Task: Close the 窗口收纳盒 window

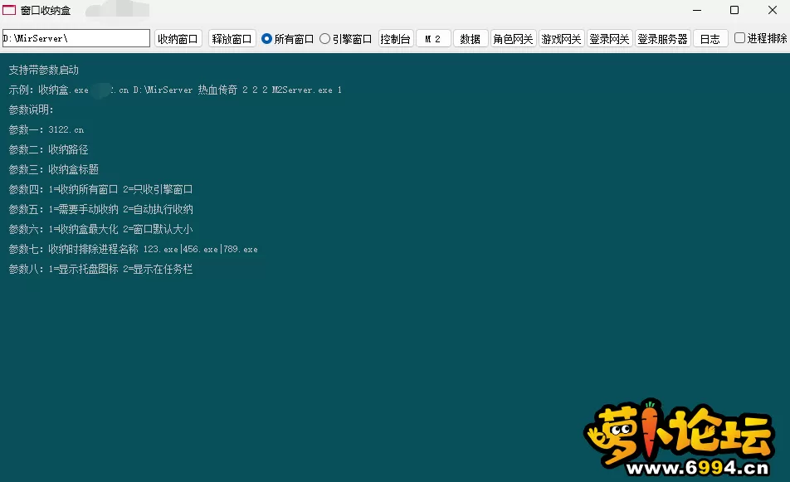Action: point(773,10)
